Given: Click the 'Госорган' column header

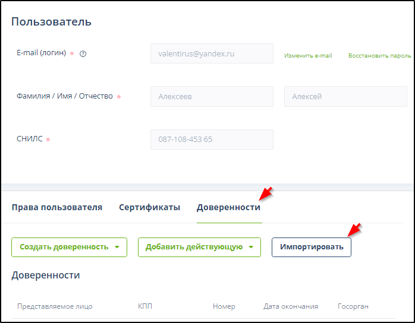Looking at the screenshot, I should coord(353,306).
